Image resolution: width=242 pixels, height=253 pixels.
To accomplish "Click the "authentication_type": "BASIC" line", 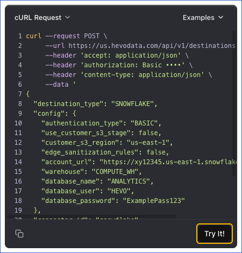I will coord(101,123).
